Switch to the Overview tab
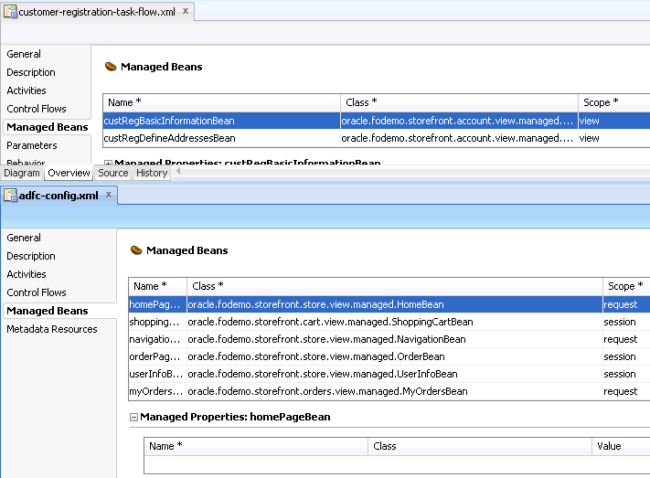 (x=69, y=173)
